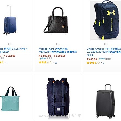Click the star rating of Under Armour backpack
This screenshot has height=121, width=121.
point(93,63)
